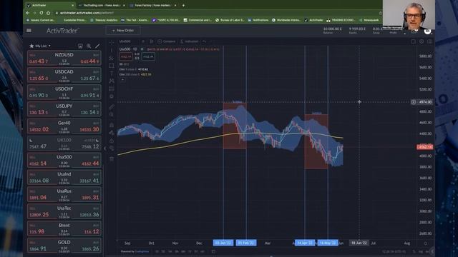Select NZDUSD in the watchlist
This screenshot has width=458, height=257.
coord(64,59)
